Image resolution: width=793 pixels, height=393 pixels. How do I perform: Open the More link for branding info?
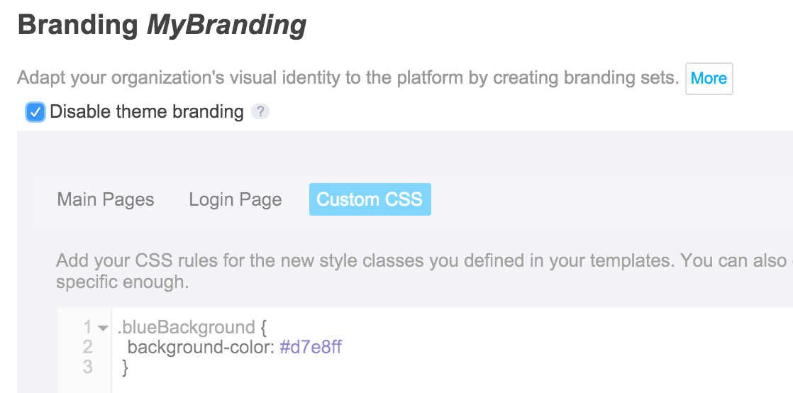coord(709,79)
